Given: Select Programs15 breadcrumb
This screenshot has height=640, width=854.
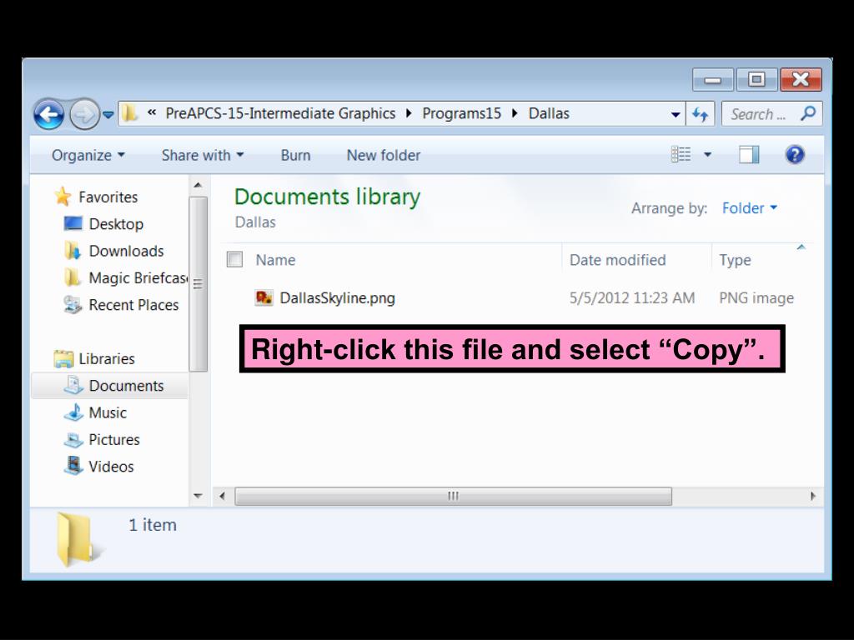Looking at the screenshot, I should point(461,113).
